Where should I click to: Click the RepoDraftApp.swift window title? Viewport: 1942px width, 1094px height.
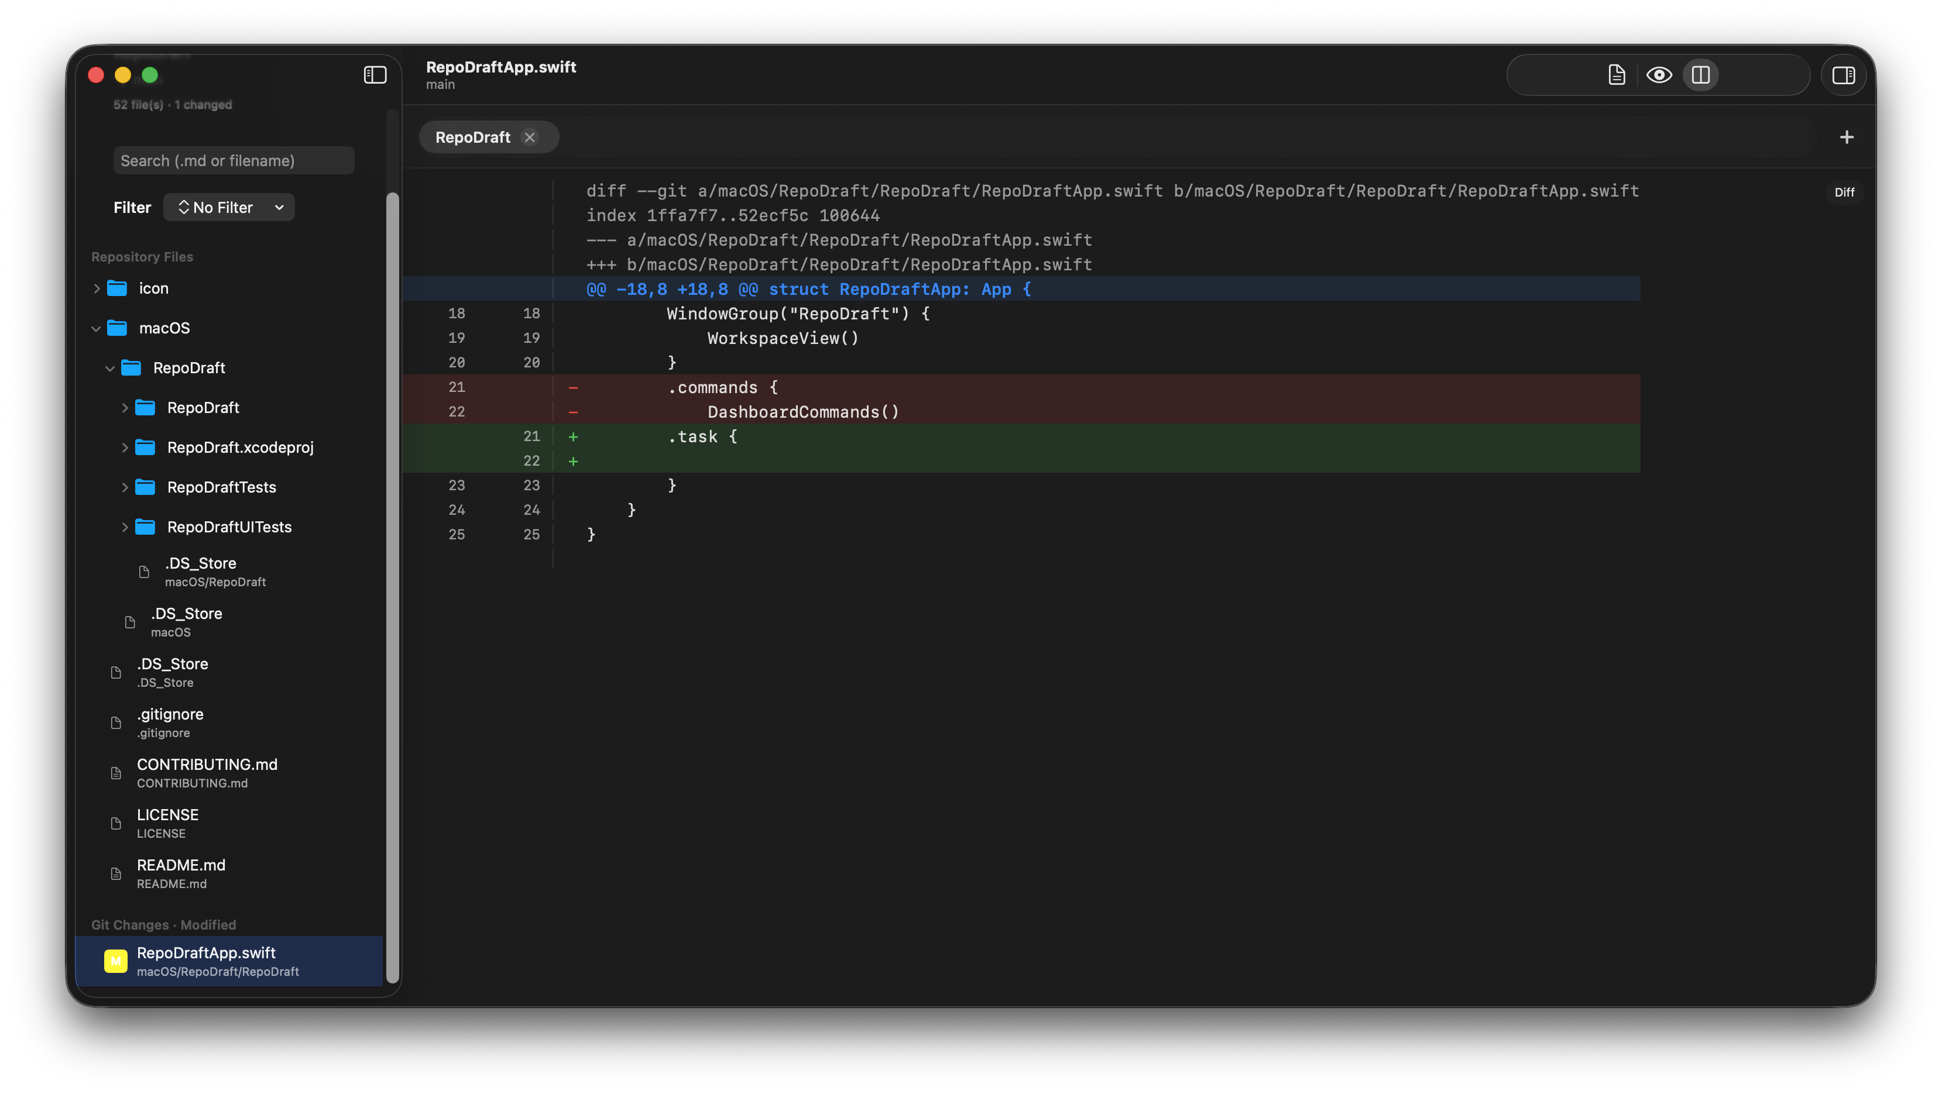[x=500, y=66]
